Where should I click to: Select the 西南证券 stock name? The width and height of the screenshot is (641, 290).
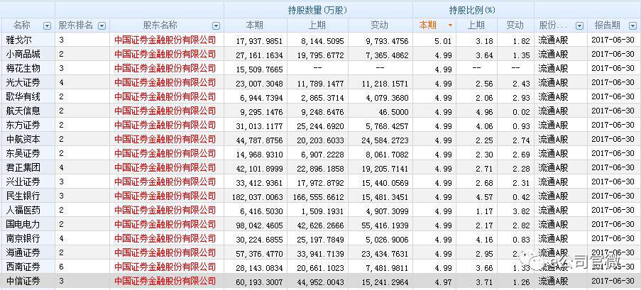click(x=23, y=267)
